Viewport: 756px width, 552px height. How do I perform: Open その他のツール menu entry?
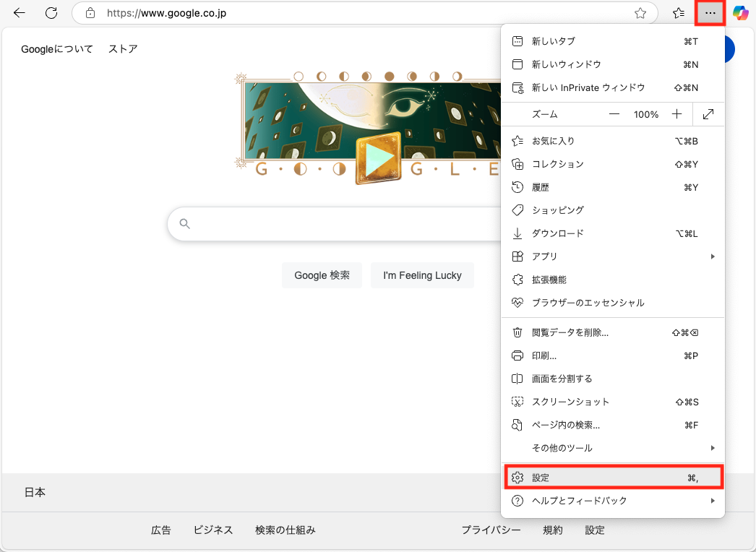click(x=613, y=448)
